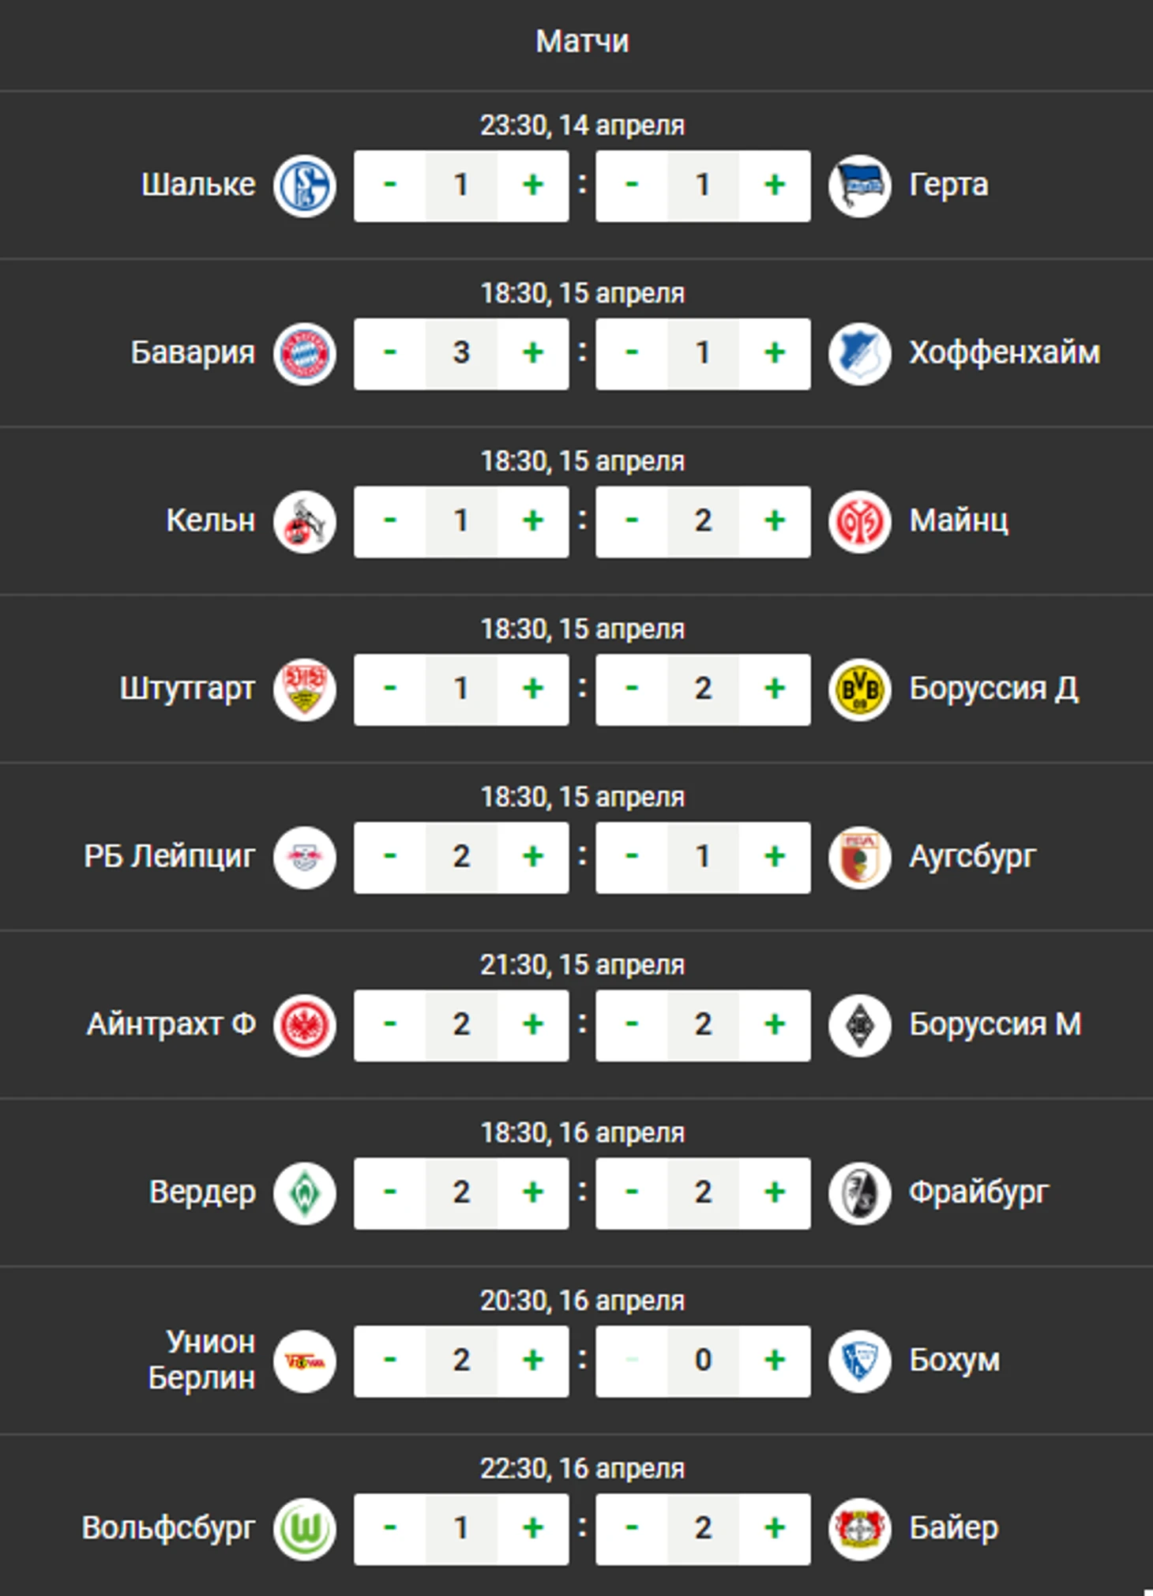
Task: Open the Хоффенхайм team name link
Action: click(1004, 353)
